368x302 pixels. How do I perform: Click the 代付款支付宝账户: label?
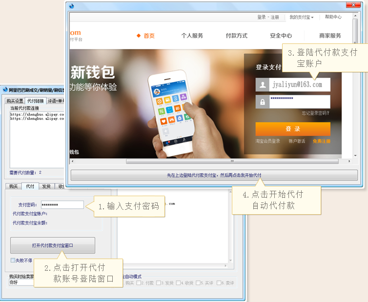click(30, 214)
